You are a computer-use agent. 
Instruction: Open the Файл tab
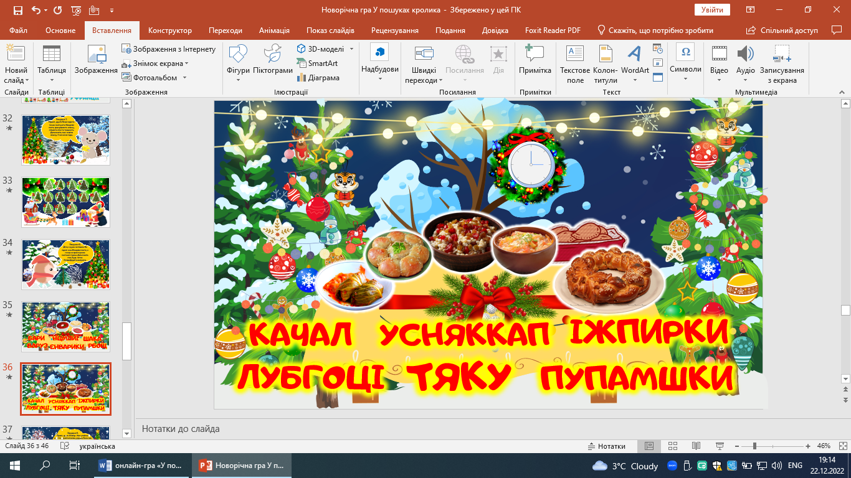pos(19,30)
